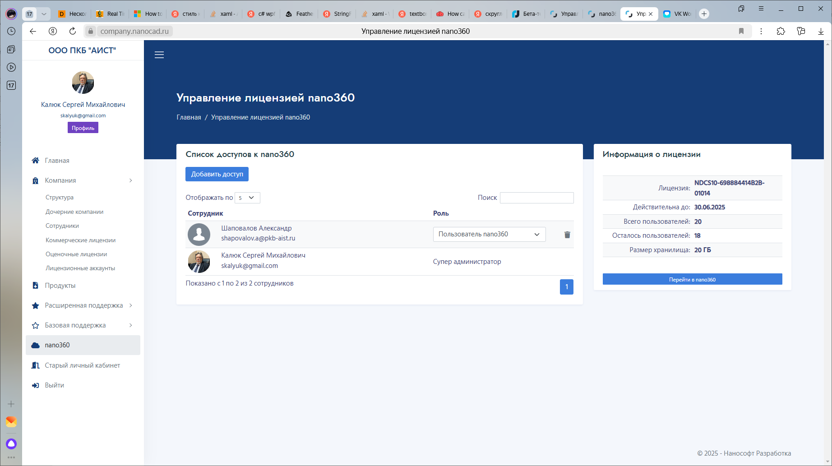This screenshot has width=832, height=466.
Task: Click the Выйти logout icon
Action: click(x=36, y=385)
